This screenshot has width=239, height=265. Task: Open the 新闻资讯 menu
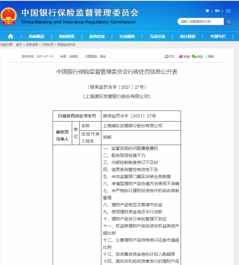[66, 37]
